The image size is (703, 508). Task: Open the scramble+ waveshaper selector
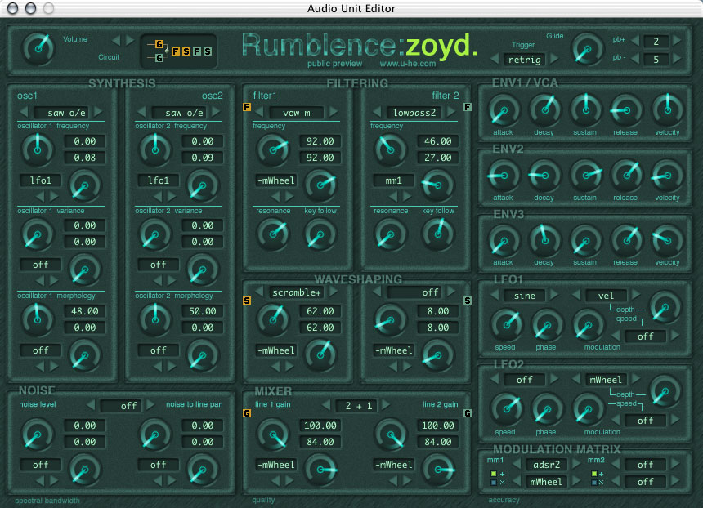pyautogui.click(x=297, y=292)
